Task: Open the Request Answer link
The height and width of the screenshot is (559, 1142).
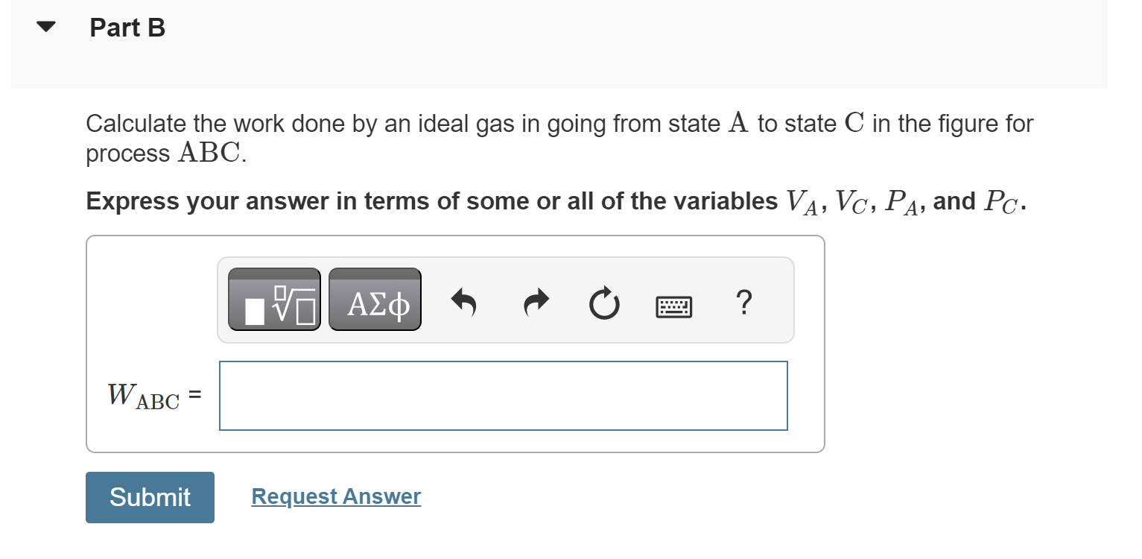Action: (x=335, y=496)
